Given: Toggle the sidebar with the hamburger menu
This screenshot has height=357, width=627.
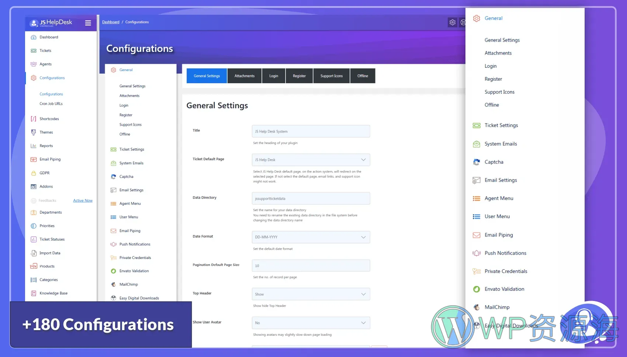Looking at the screenshot, I should 88,23.
